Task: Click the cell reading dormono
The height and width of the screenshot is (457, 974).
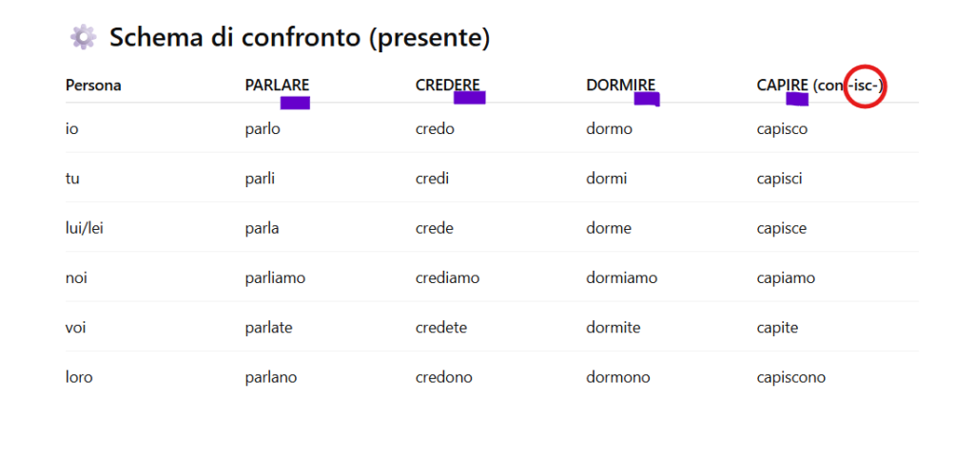Action: 618,377
